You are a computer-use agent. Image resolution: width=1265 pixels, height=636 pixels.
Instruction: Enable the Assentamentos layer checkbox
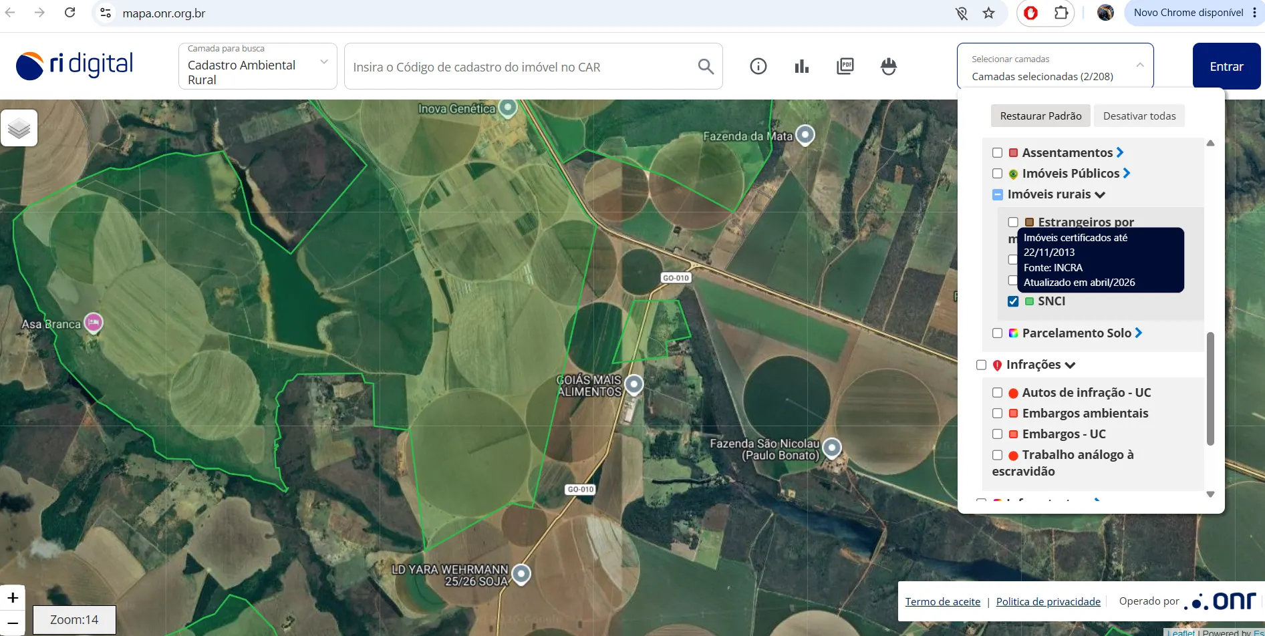pos(997,153)
